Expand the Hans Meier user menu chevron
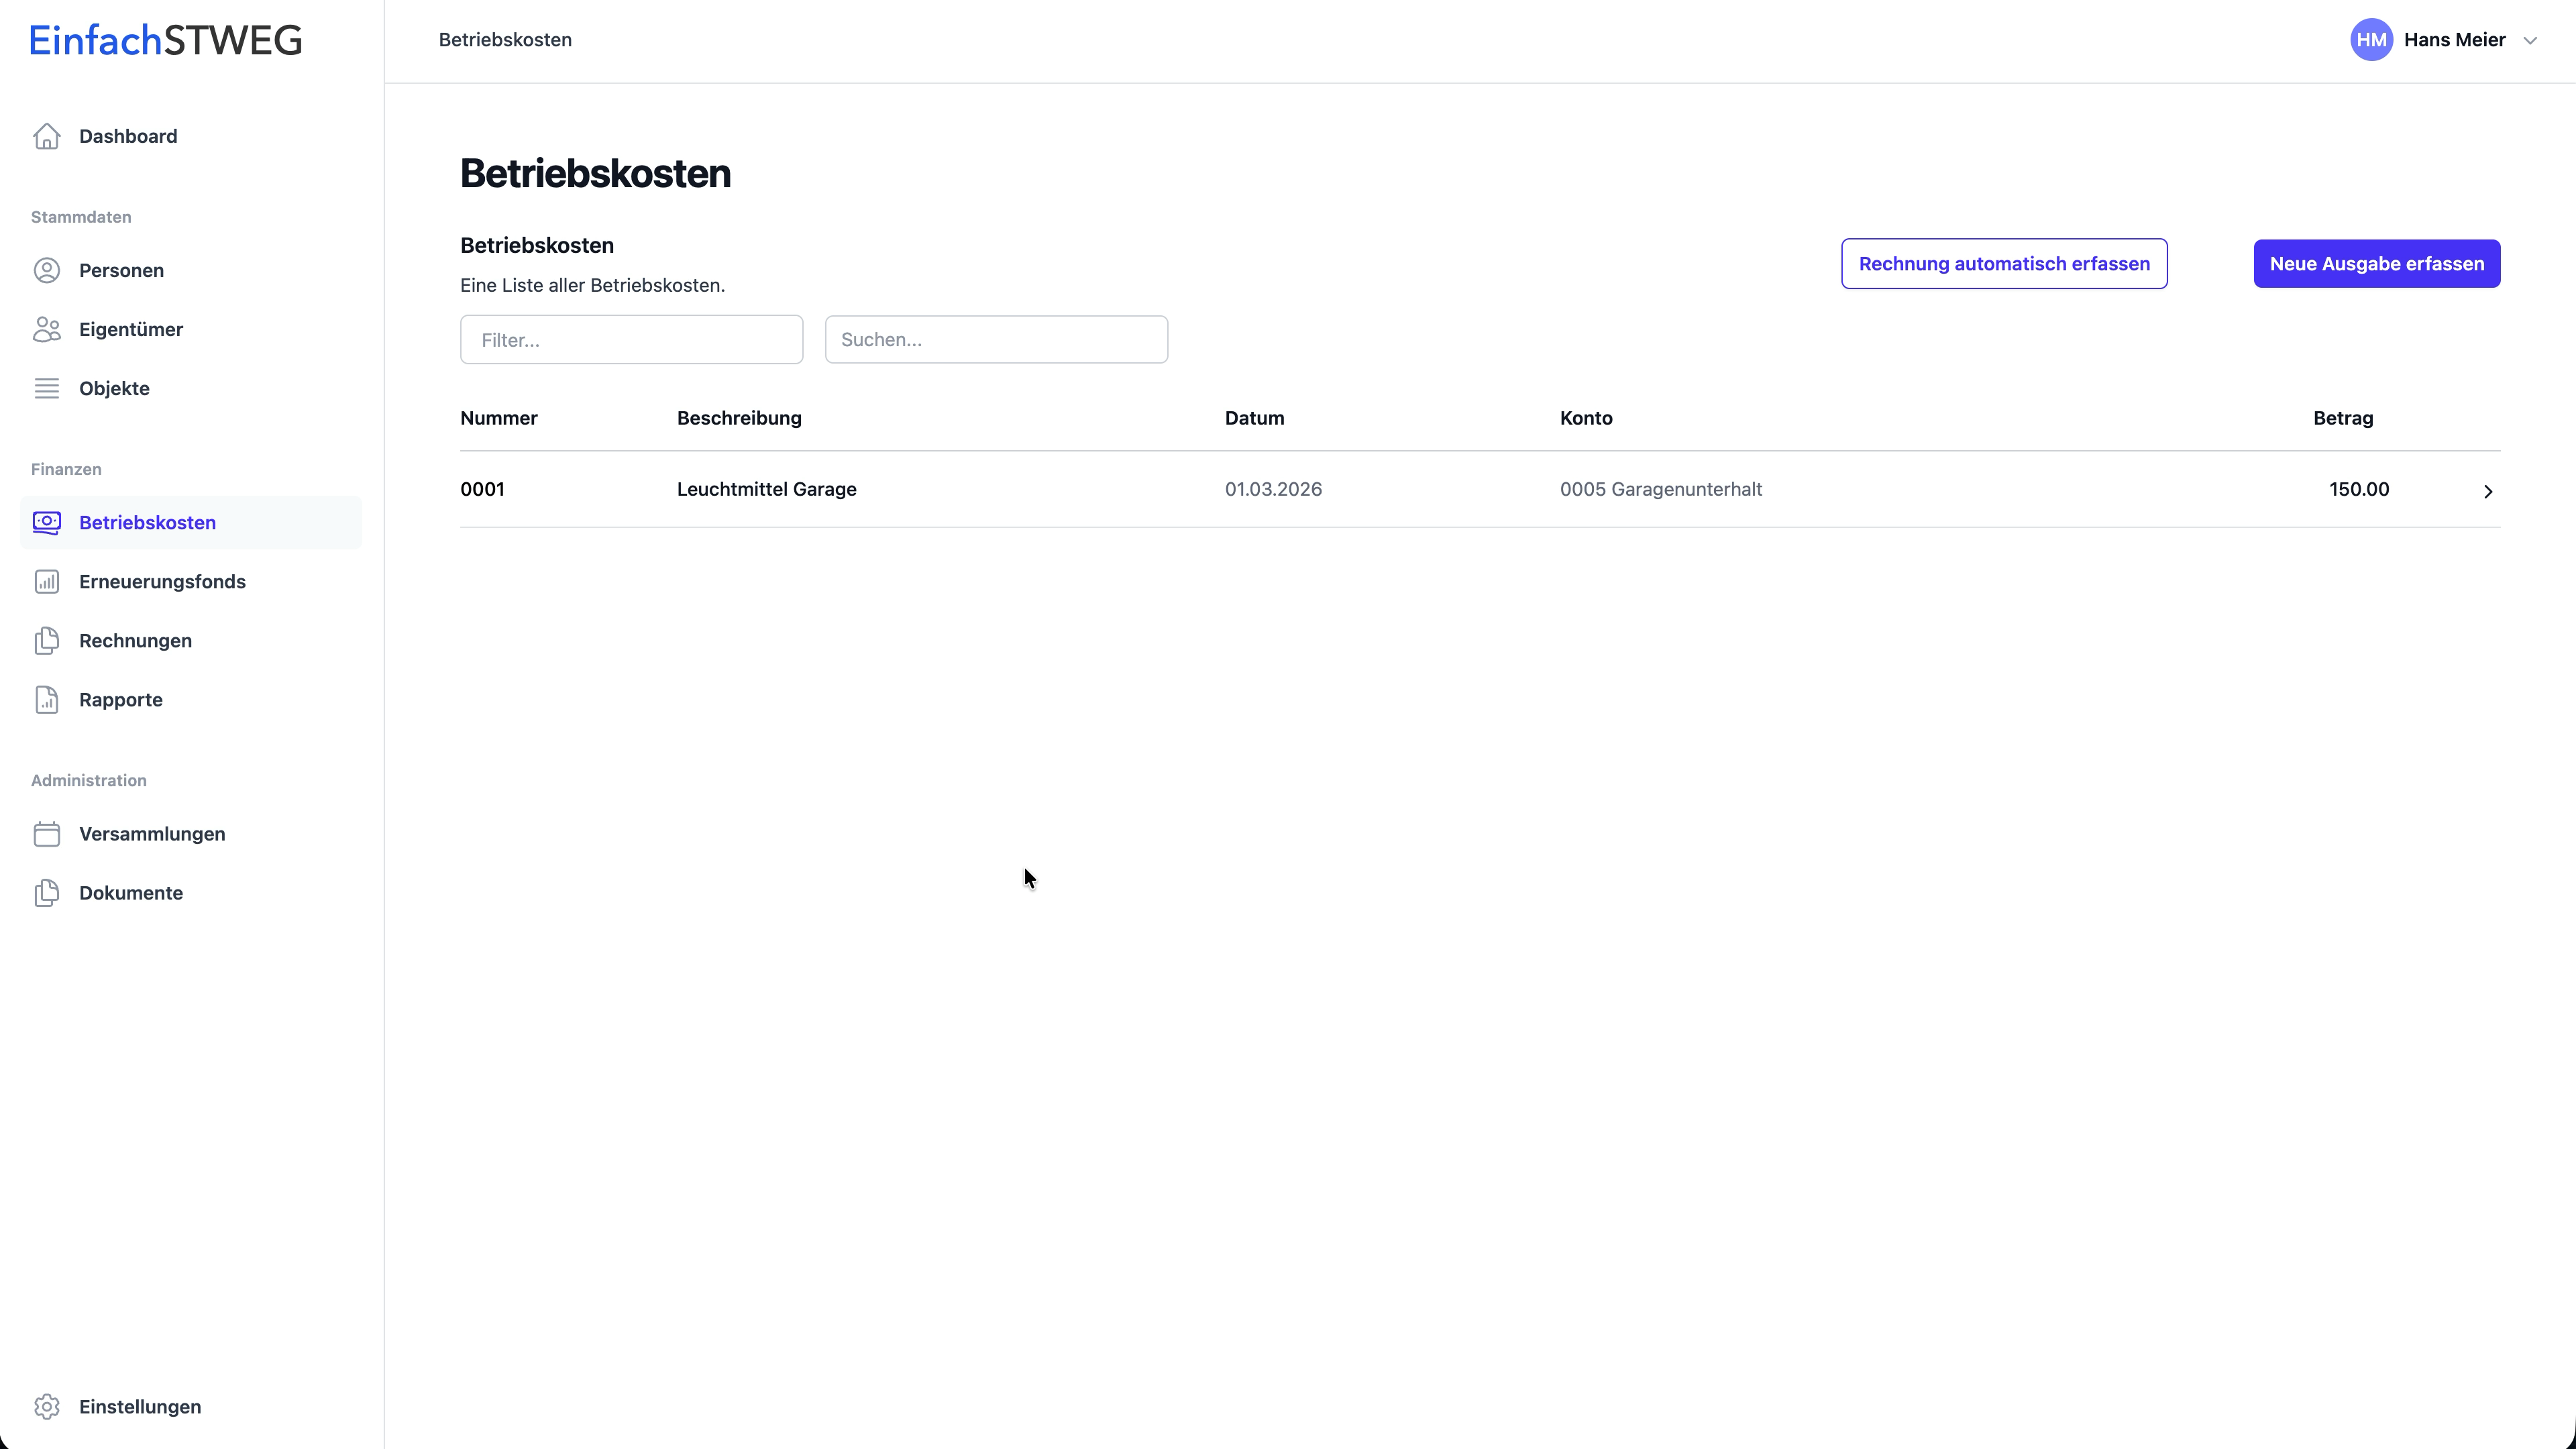The width and height of the screenshot is (2576, 1449). pos(2530,41)
